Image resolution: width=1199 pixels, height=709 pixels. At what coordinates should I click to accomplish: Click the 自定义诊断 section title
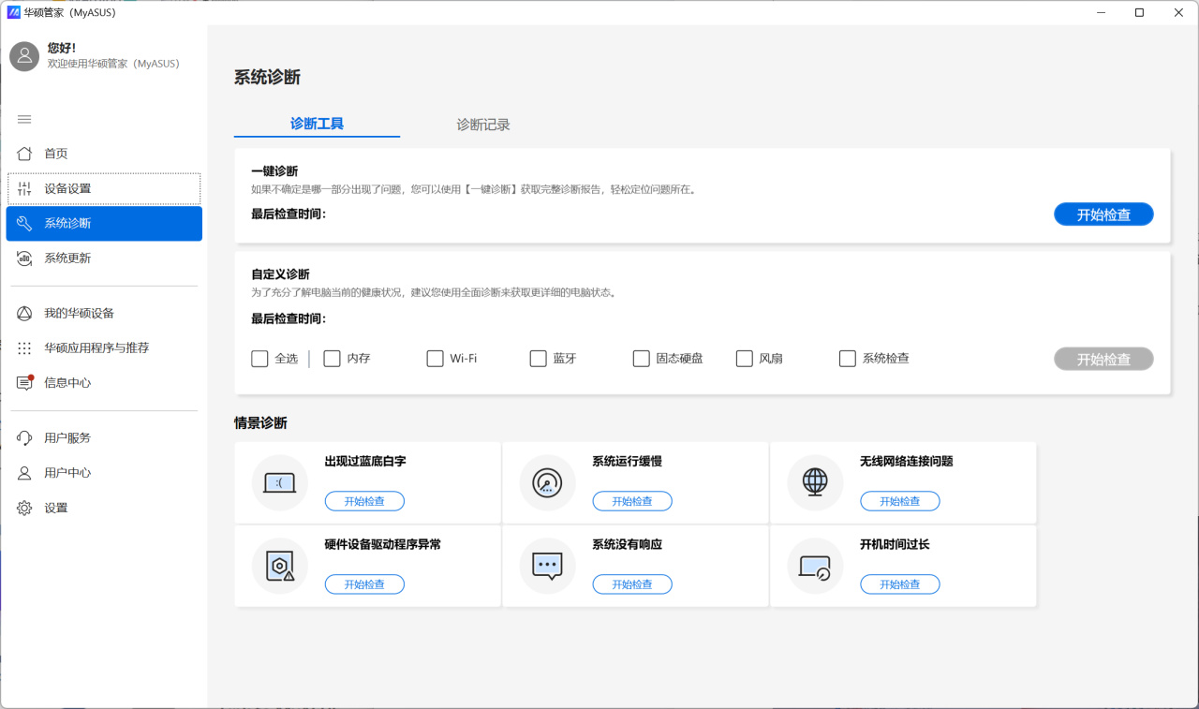(280, 274)
